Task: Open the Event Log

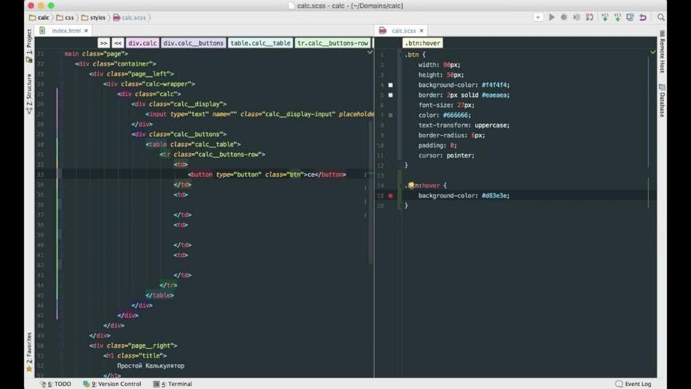Action: click(634, 384)
